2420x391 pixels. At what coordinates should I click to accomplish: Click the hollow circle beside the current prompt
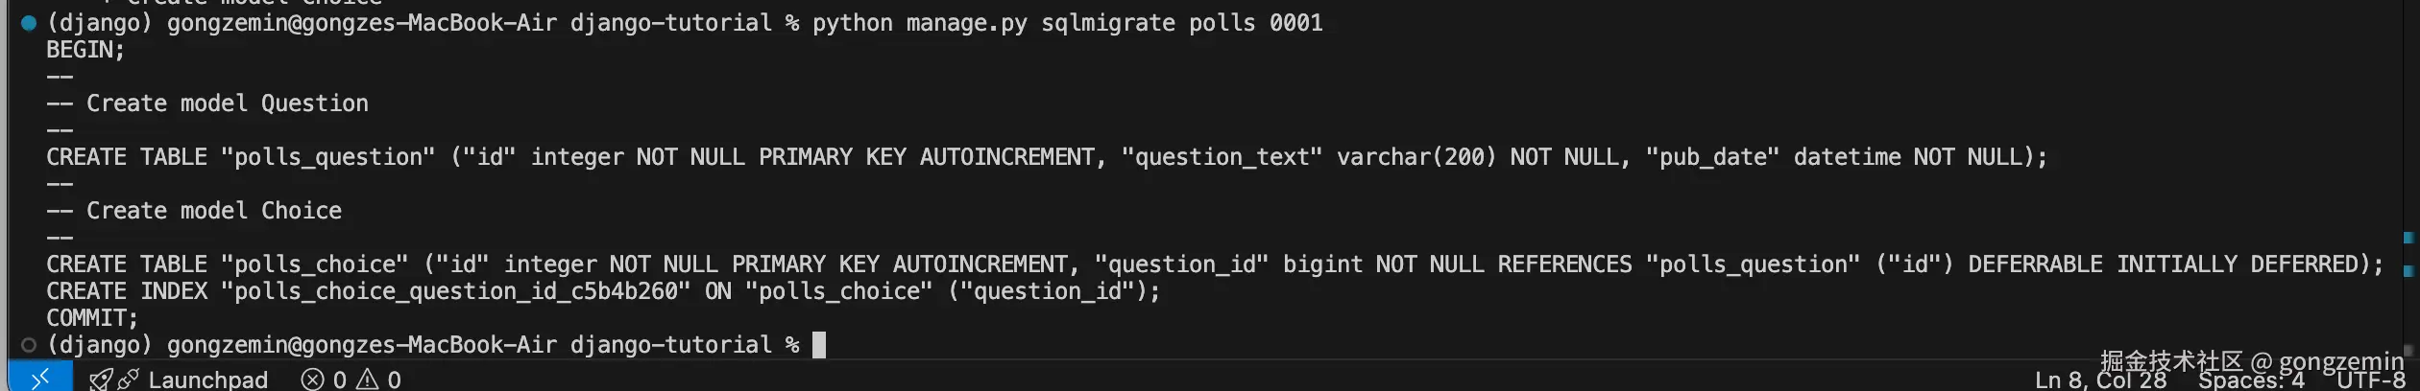tap(29, 345)
